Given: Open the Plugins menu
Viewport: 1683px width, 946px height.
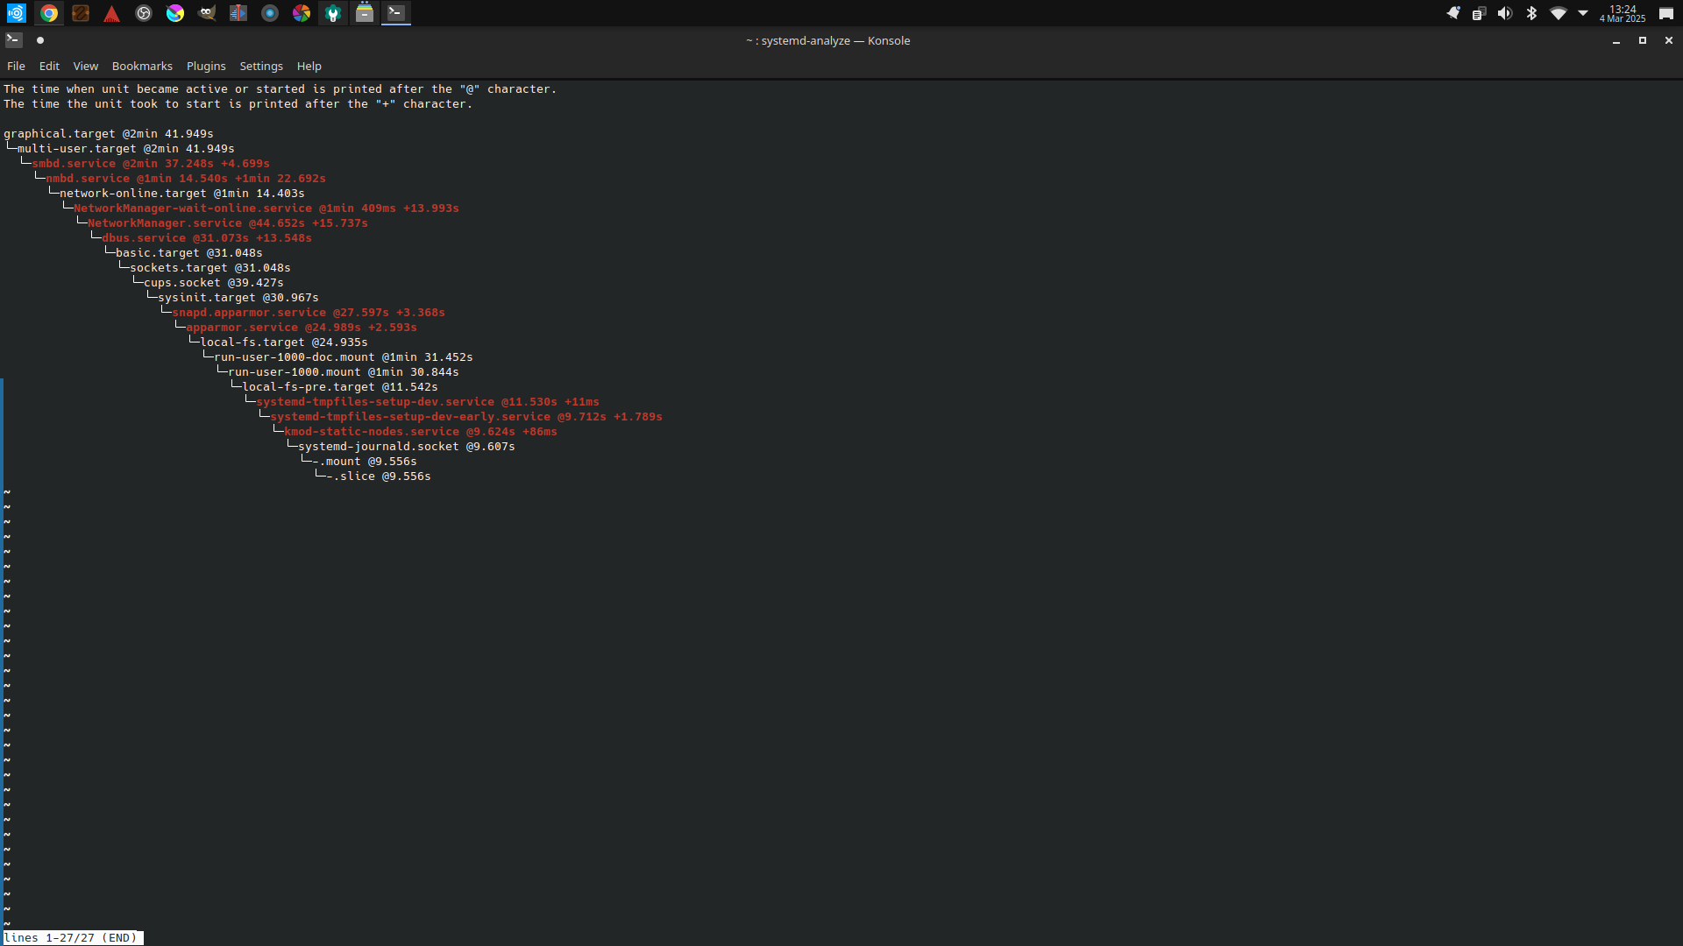Looking at the screenshot, I should tap(206, 67).
